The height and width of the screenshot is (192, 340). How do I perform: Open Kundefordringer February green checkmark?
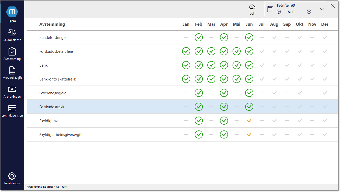click(x=199, y=37)
